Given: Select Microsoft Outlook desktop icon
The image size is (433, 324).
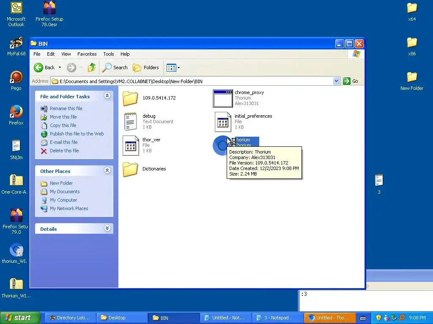Looking at the screenshot, I should point(16,8).
